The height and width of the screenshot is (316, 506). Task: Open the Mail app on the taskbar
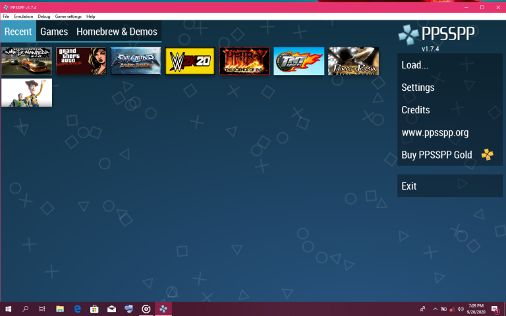coord(111,309)
